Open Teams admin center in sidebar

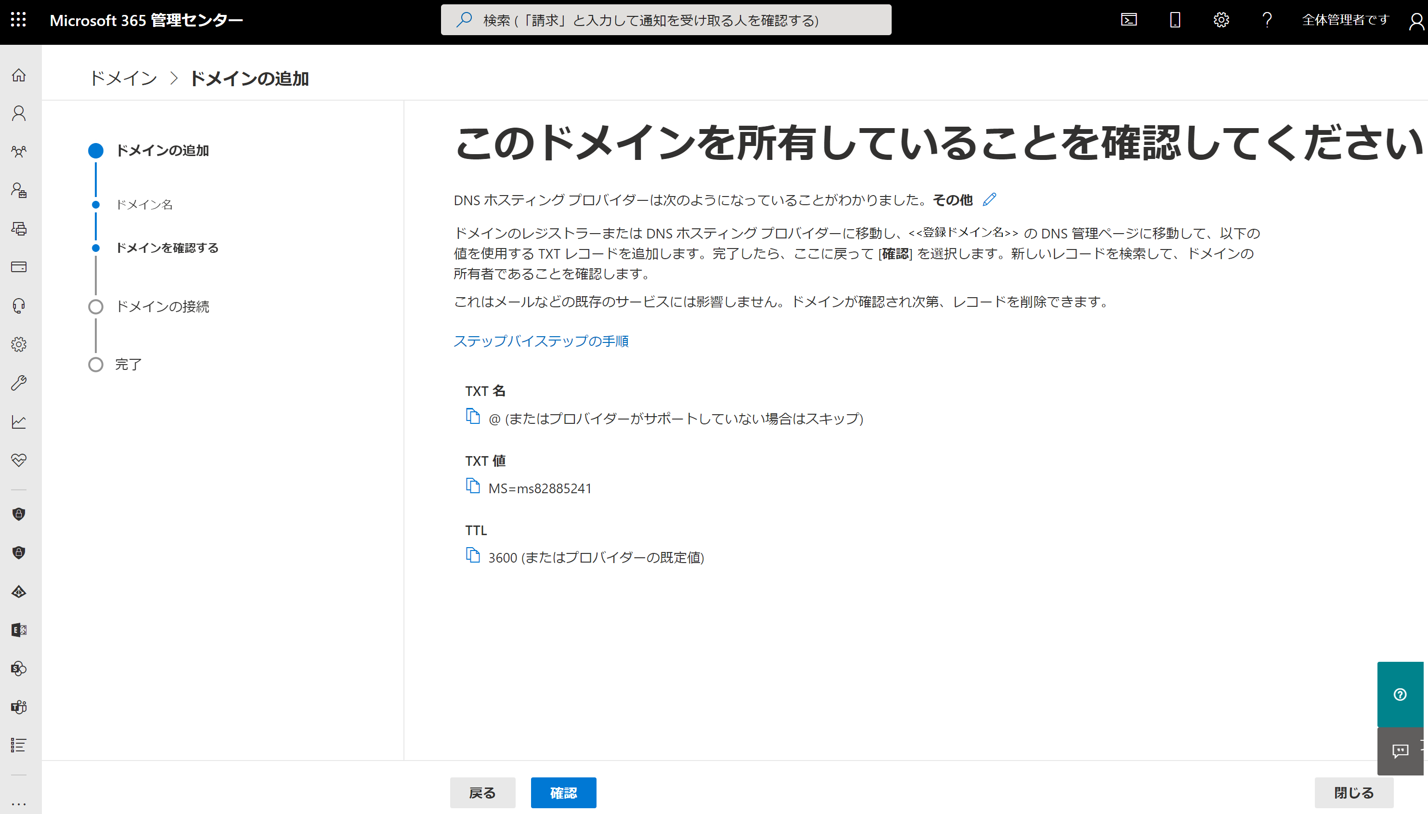(18, 707)
